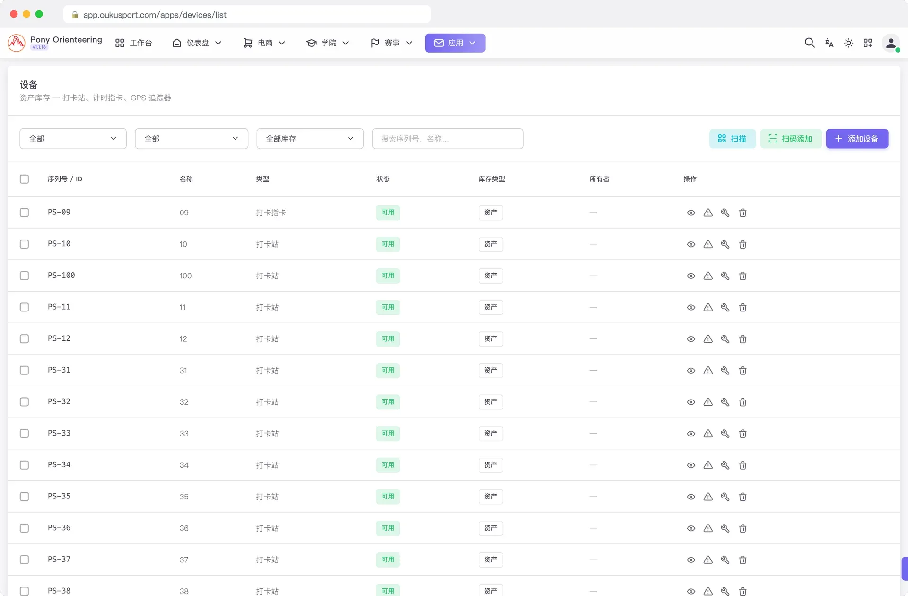The width and height of the screenshot is (908, 596).
Task: Click the warning triangle icon for PS-10
Action: click(x=708, y=244)
